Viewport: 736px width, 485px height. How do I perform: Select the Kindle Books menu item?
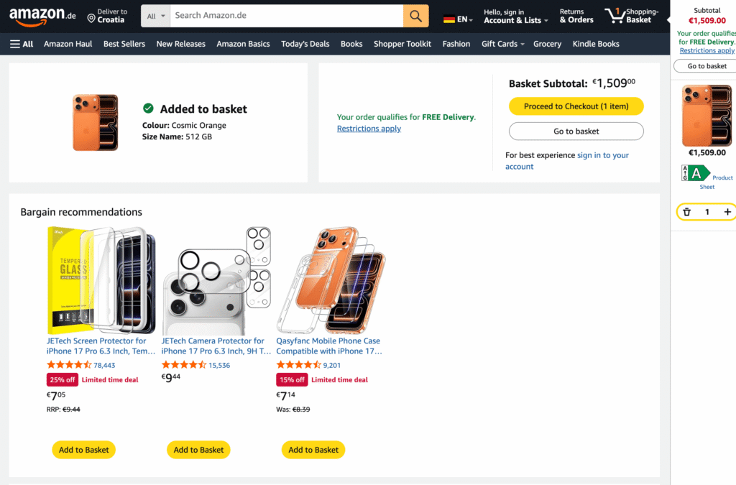coord(596,43)
